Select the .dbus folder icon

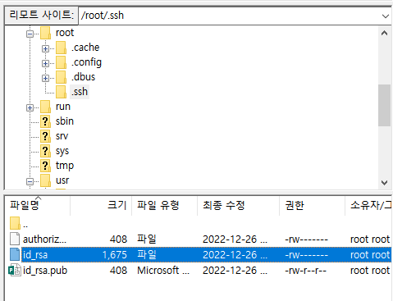point(61,77)
